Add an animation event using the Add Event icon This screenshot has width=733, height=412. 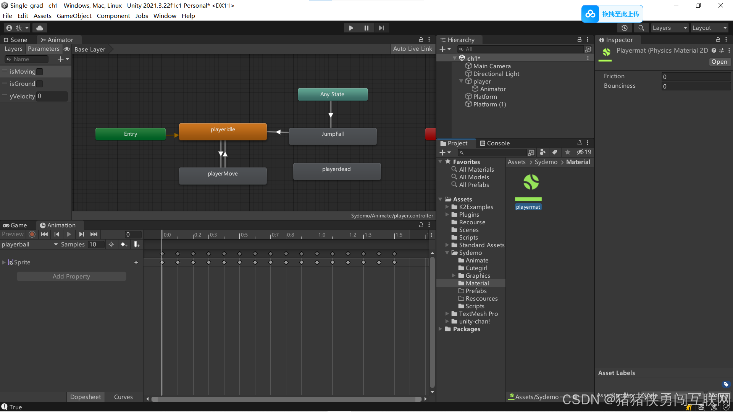pos(137,245)
